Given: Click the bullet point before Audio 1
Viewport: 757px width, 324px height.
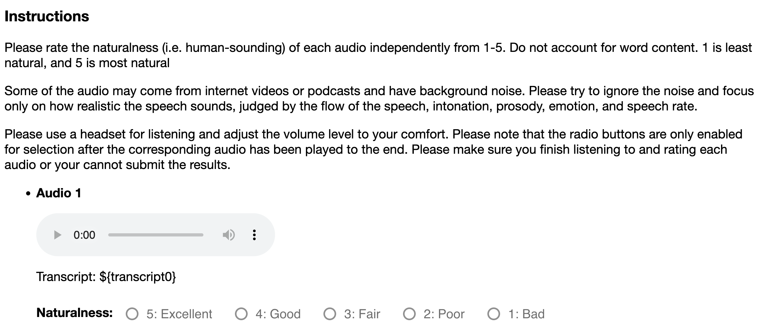Looking at the screenshot, I should coord(29,194).
